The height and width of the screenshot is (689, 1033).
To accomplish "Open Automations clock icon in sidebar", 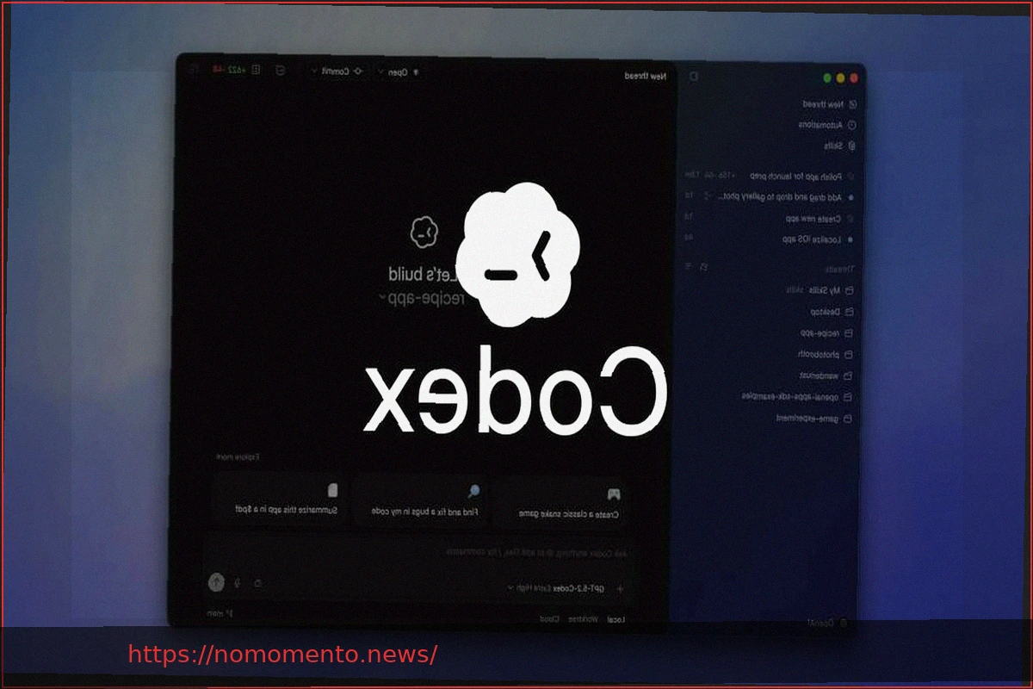I will [852, 125].
